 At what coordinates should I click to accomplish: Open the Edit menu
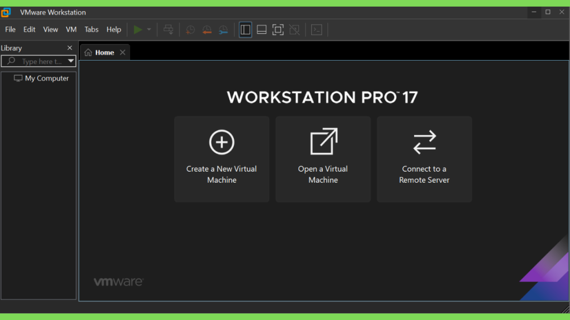[29, 29]
